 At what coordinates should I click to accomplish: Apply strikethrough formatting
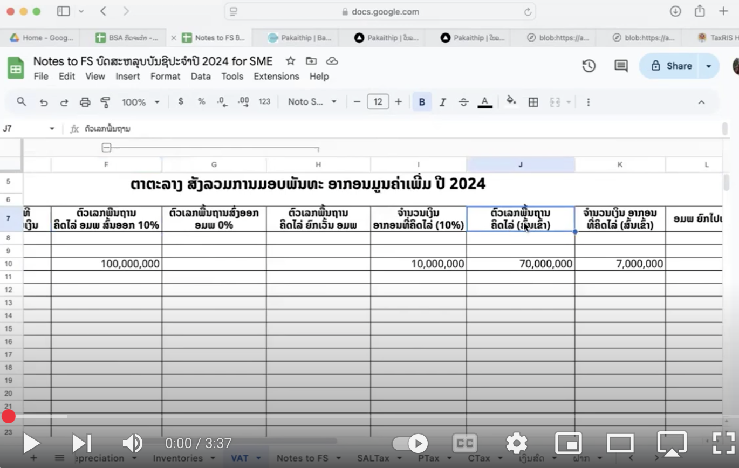pyautogui.click(x=463, y=102)
